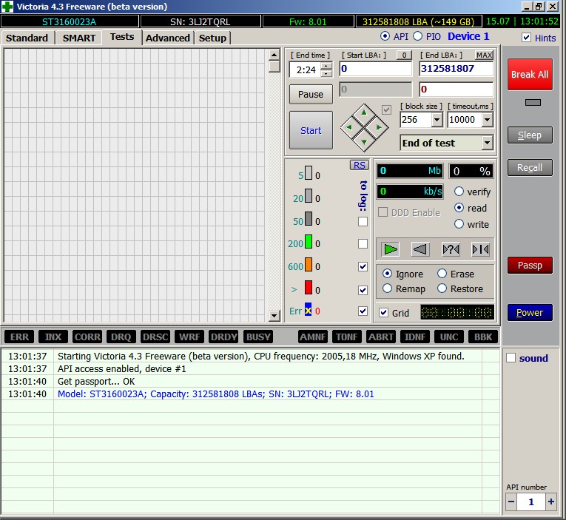Choose the Remap error action
Screen dimensions: 566x520
click(387, 288)
